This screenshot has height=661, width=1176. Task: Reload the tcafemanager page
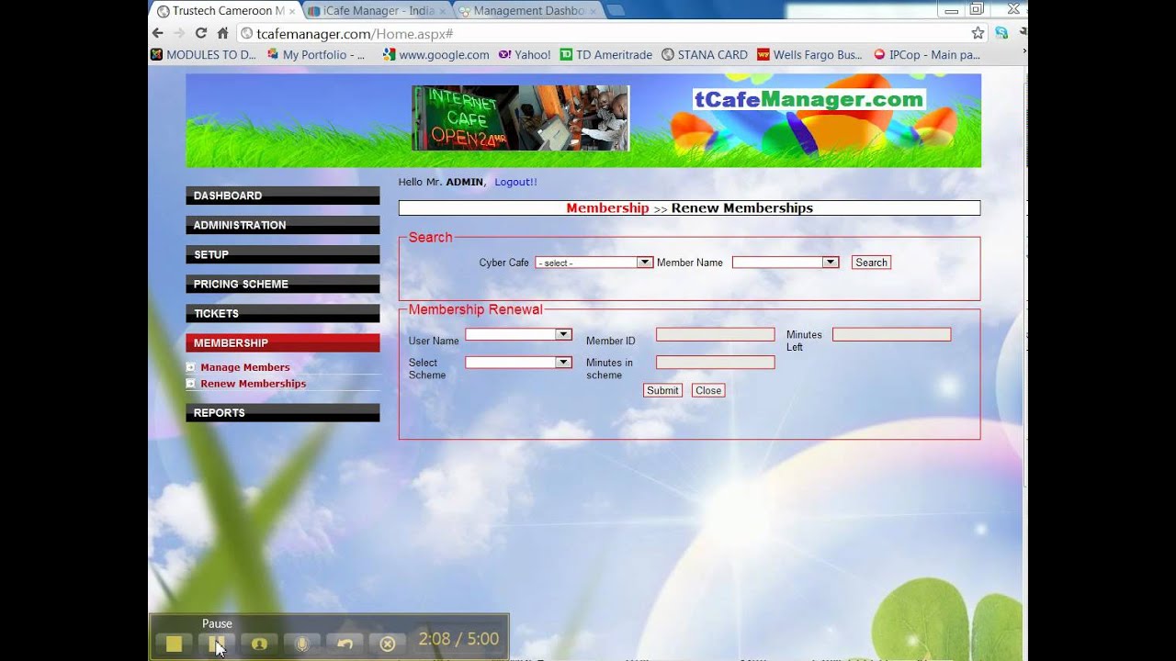(x=201, y=33)
